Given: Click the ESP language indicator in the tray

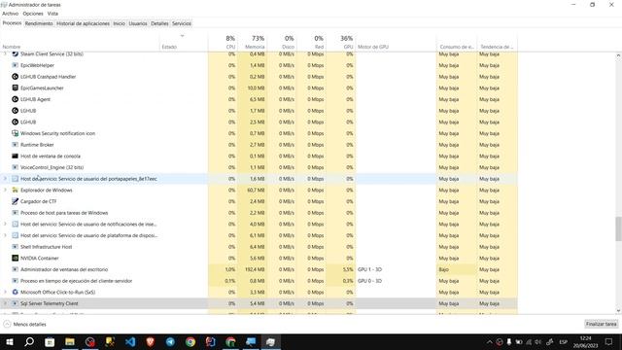Looking at the screenshot, I should point(563,341).
